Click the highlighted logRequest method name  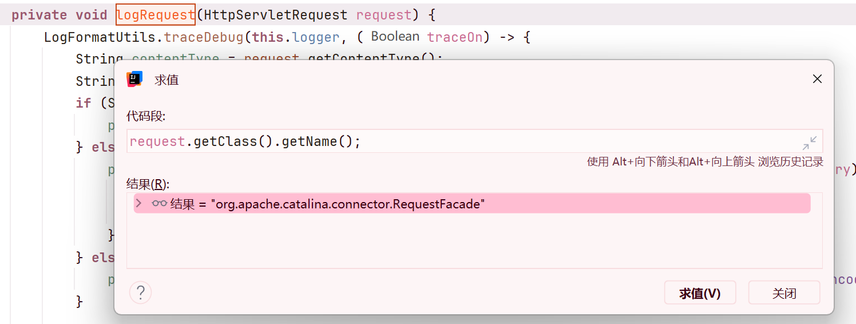point(156,15)
